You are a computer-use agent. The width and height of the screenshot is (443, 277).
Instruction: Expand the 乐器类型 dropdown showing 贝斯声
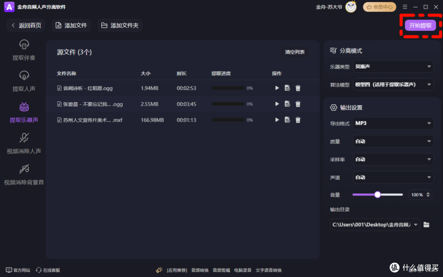pyautogui.click(x=393, y=66)
